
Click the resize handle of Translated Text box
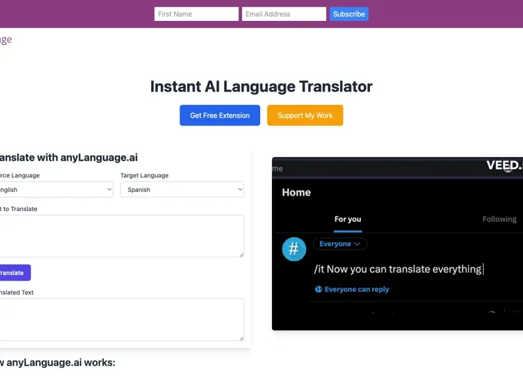(x=241, y=338)
